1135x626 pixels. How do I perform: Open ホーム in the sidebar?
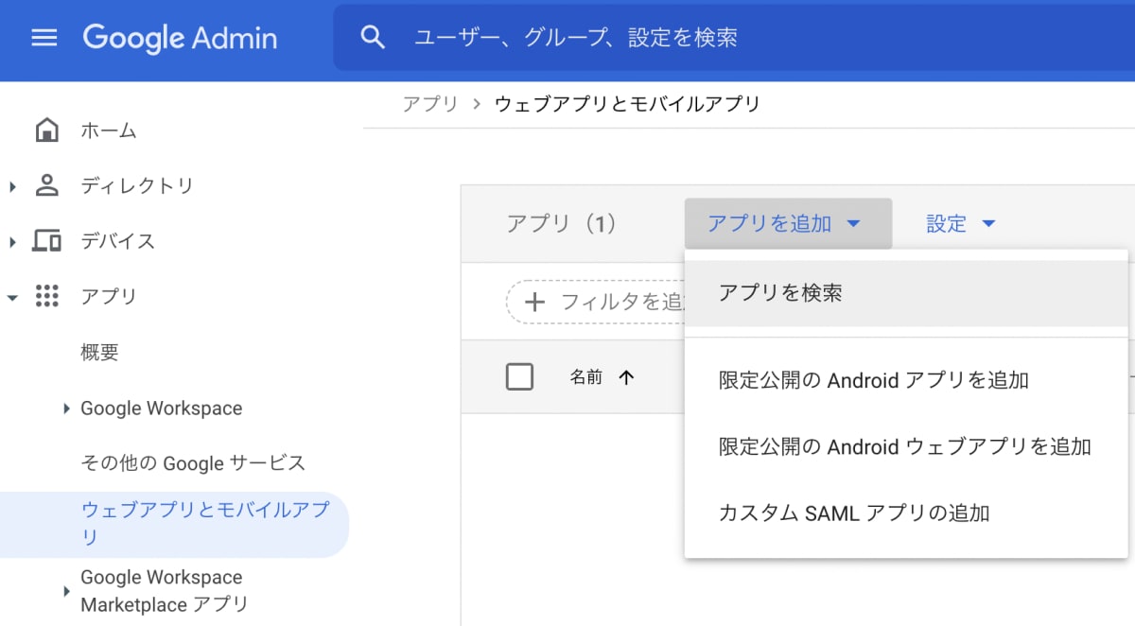coord(109,130)
